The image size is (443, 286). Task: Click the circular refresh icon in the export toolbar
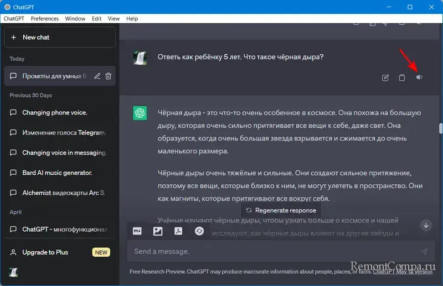(199, 231)
